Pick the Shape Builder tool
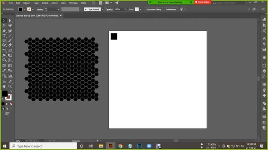 pos(4,60)
